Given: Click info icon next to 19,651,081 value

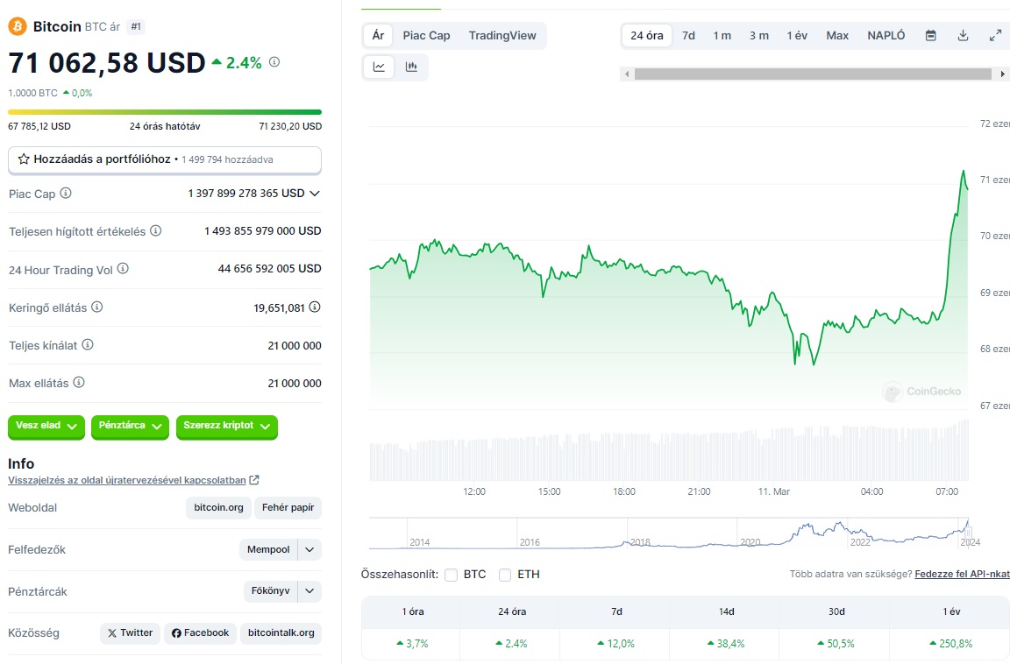Looking at the screenshot, I should pyautogui.click(x=315, y=307).
